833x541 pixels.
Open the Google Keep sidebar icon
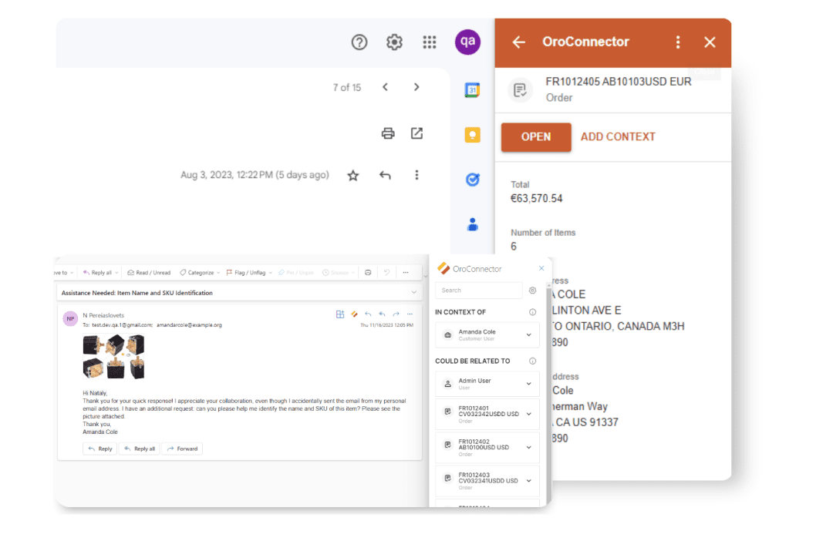click(472, 134)
